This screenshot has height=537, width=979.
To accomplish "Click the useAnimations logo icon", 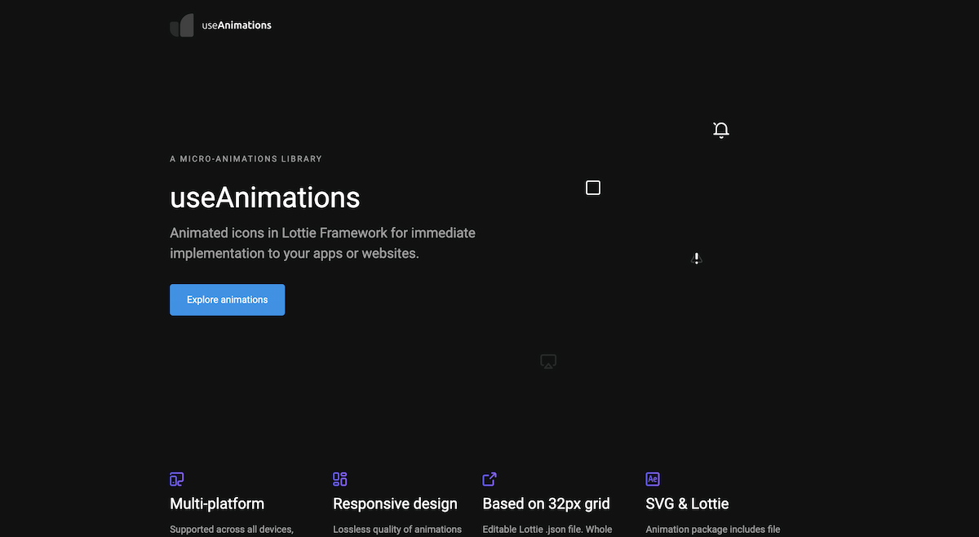I will tap(182, 25).
